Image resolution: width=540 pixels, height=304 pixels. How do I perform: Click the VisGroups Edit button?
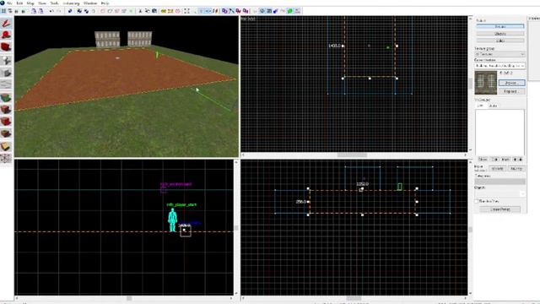point(495,160)
